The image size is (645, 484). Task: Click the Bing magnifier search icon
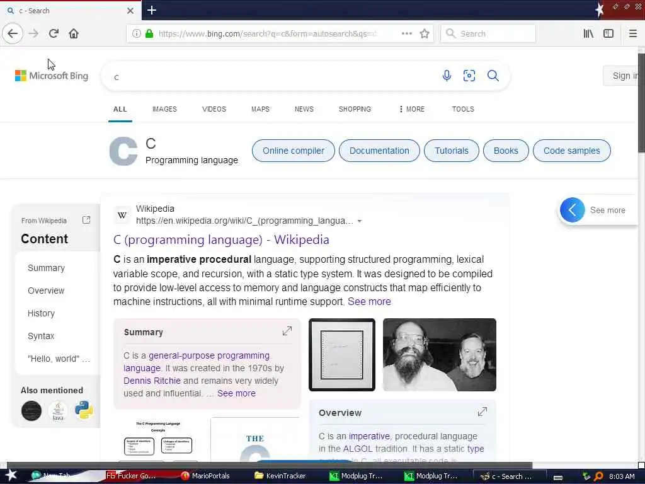[493, 76]
